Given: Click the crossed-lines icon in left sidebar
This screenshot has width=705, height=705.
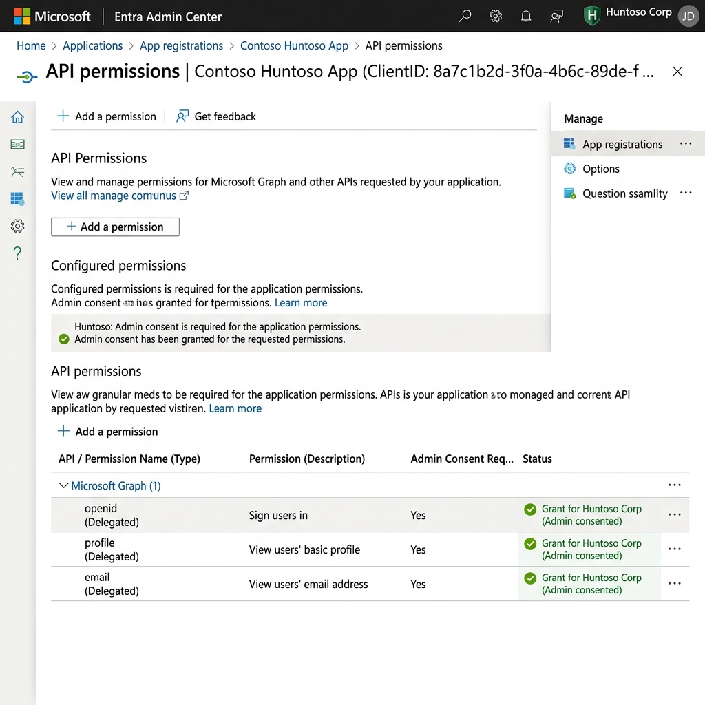Looking at the screenshot, I should pos(17,171).
